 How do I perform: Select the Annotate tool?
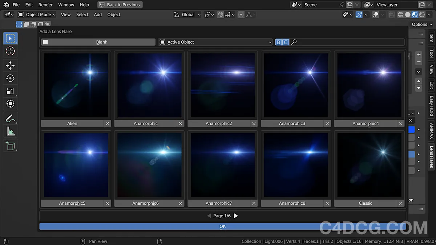click(x=10, y=118)
